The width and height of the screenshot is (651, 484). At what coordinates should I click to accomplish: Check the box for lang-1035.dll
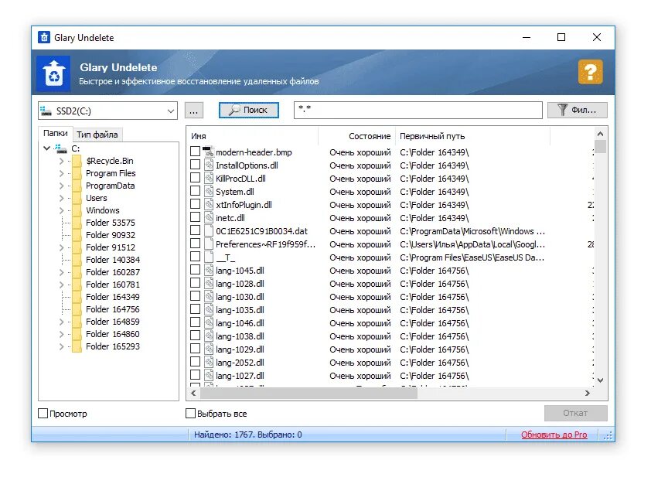tap(195, 309)
